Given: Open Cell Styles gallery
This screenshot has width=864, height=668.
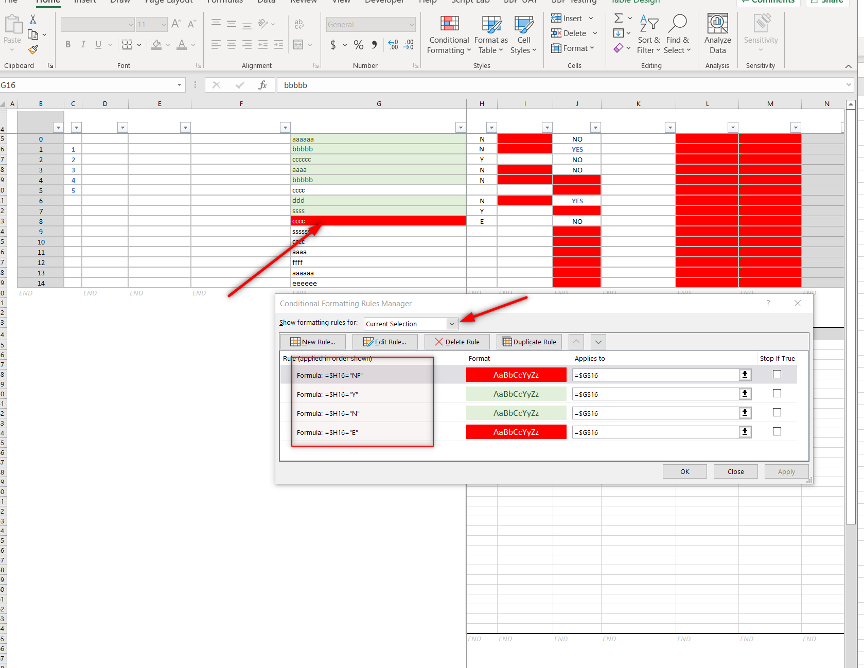Looking at the screenshot, I should [x=523, y=34].
